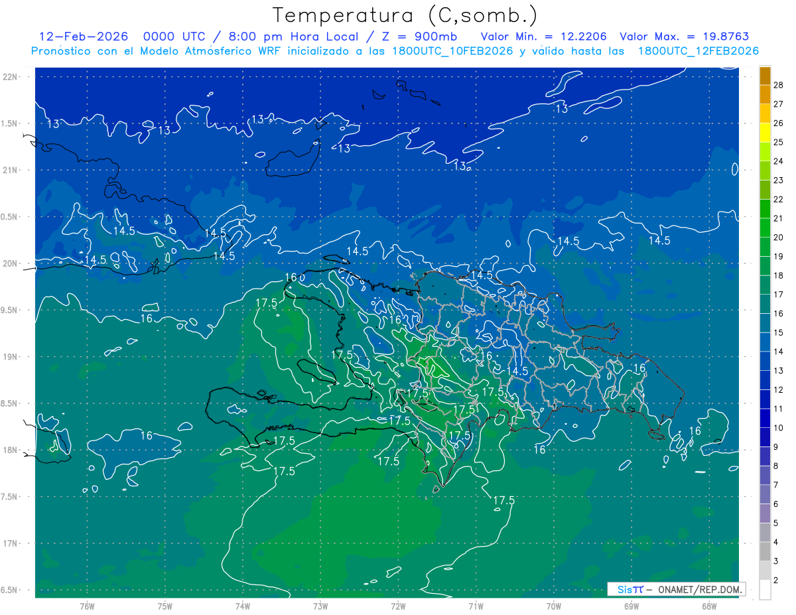
Task: Click the 69W longitude axis label
Action: coord(631,606)
